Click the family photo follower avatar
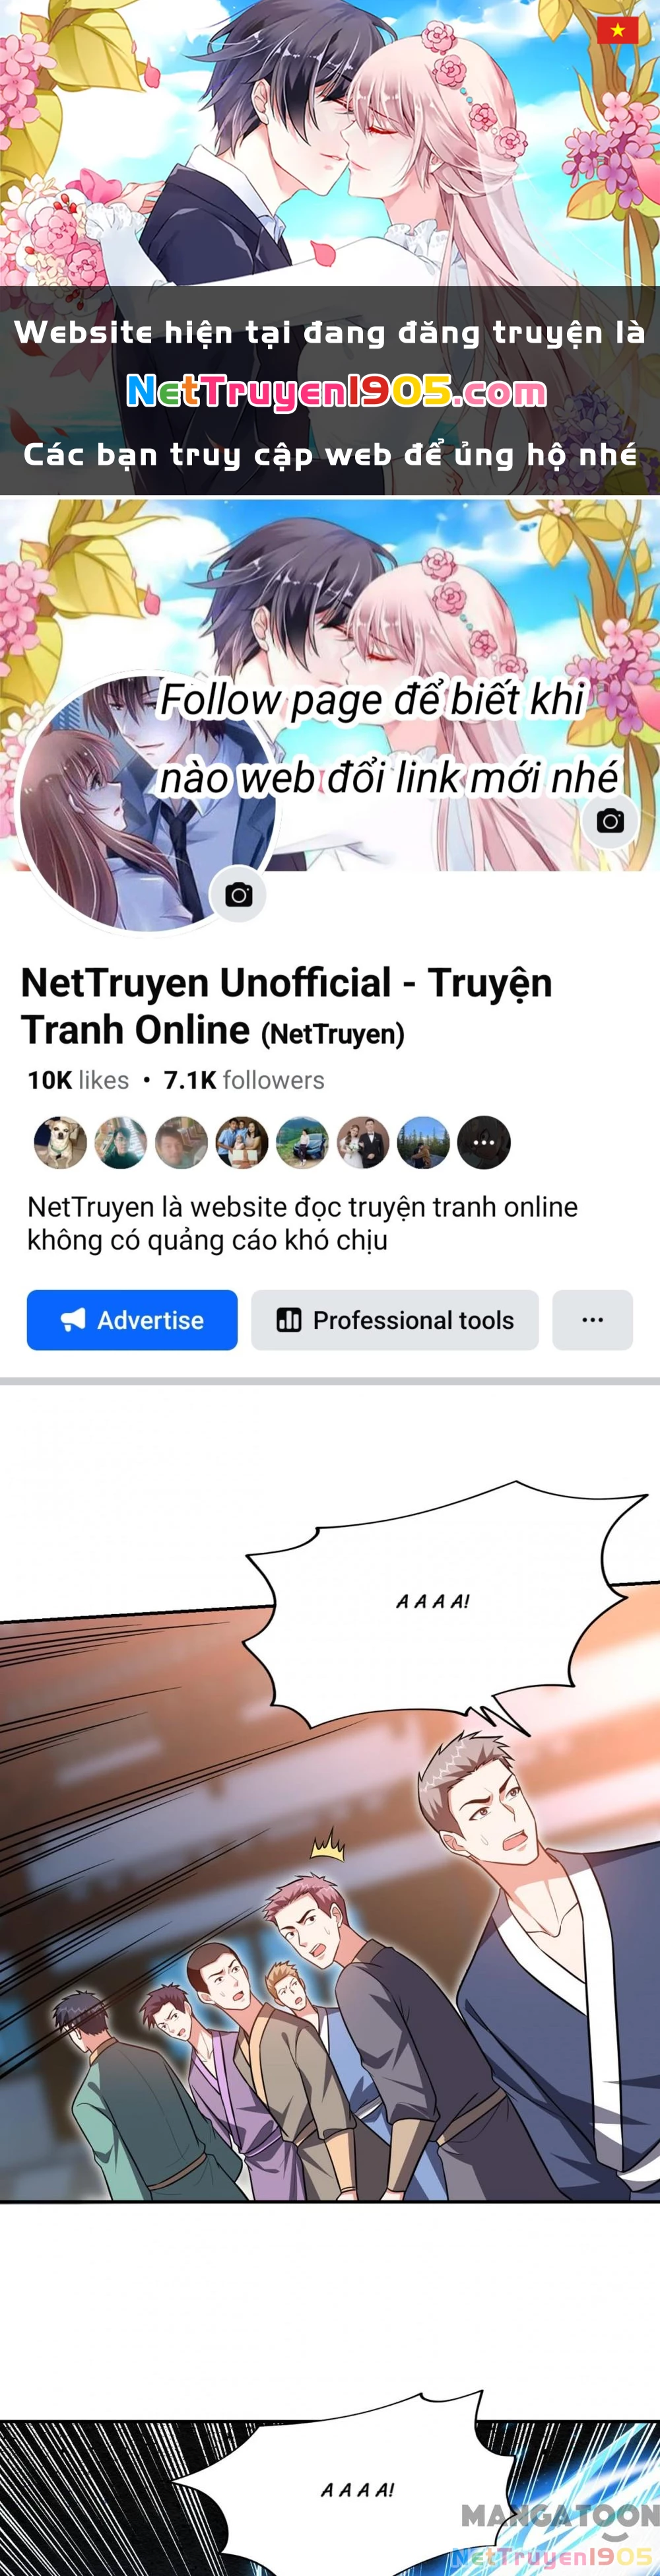 point(242,1142)
